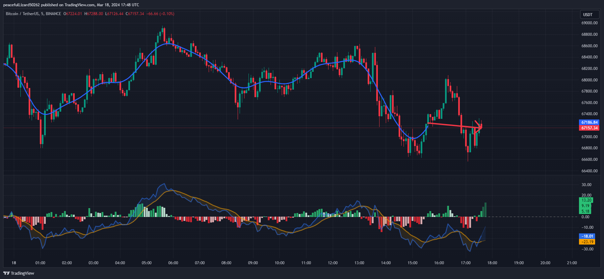604x279 pixels.
Task: Click the 05:00 time axis label
Action: 146,263
